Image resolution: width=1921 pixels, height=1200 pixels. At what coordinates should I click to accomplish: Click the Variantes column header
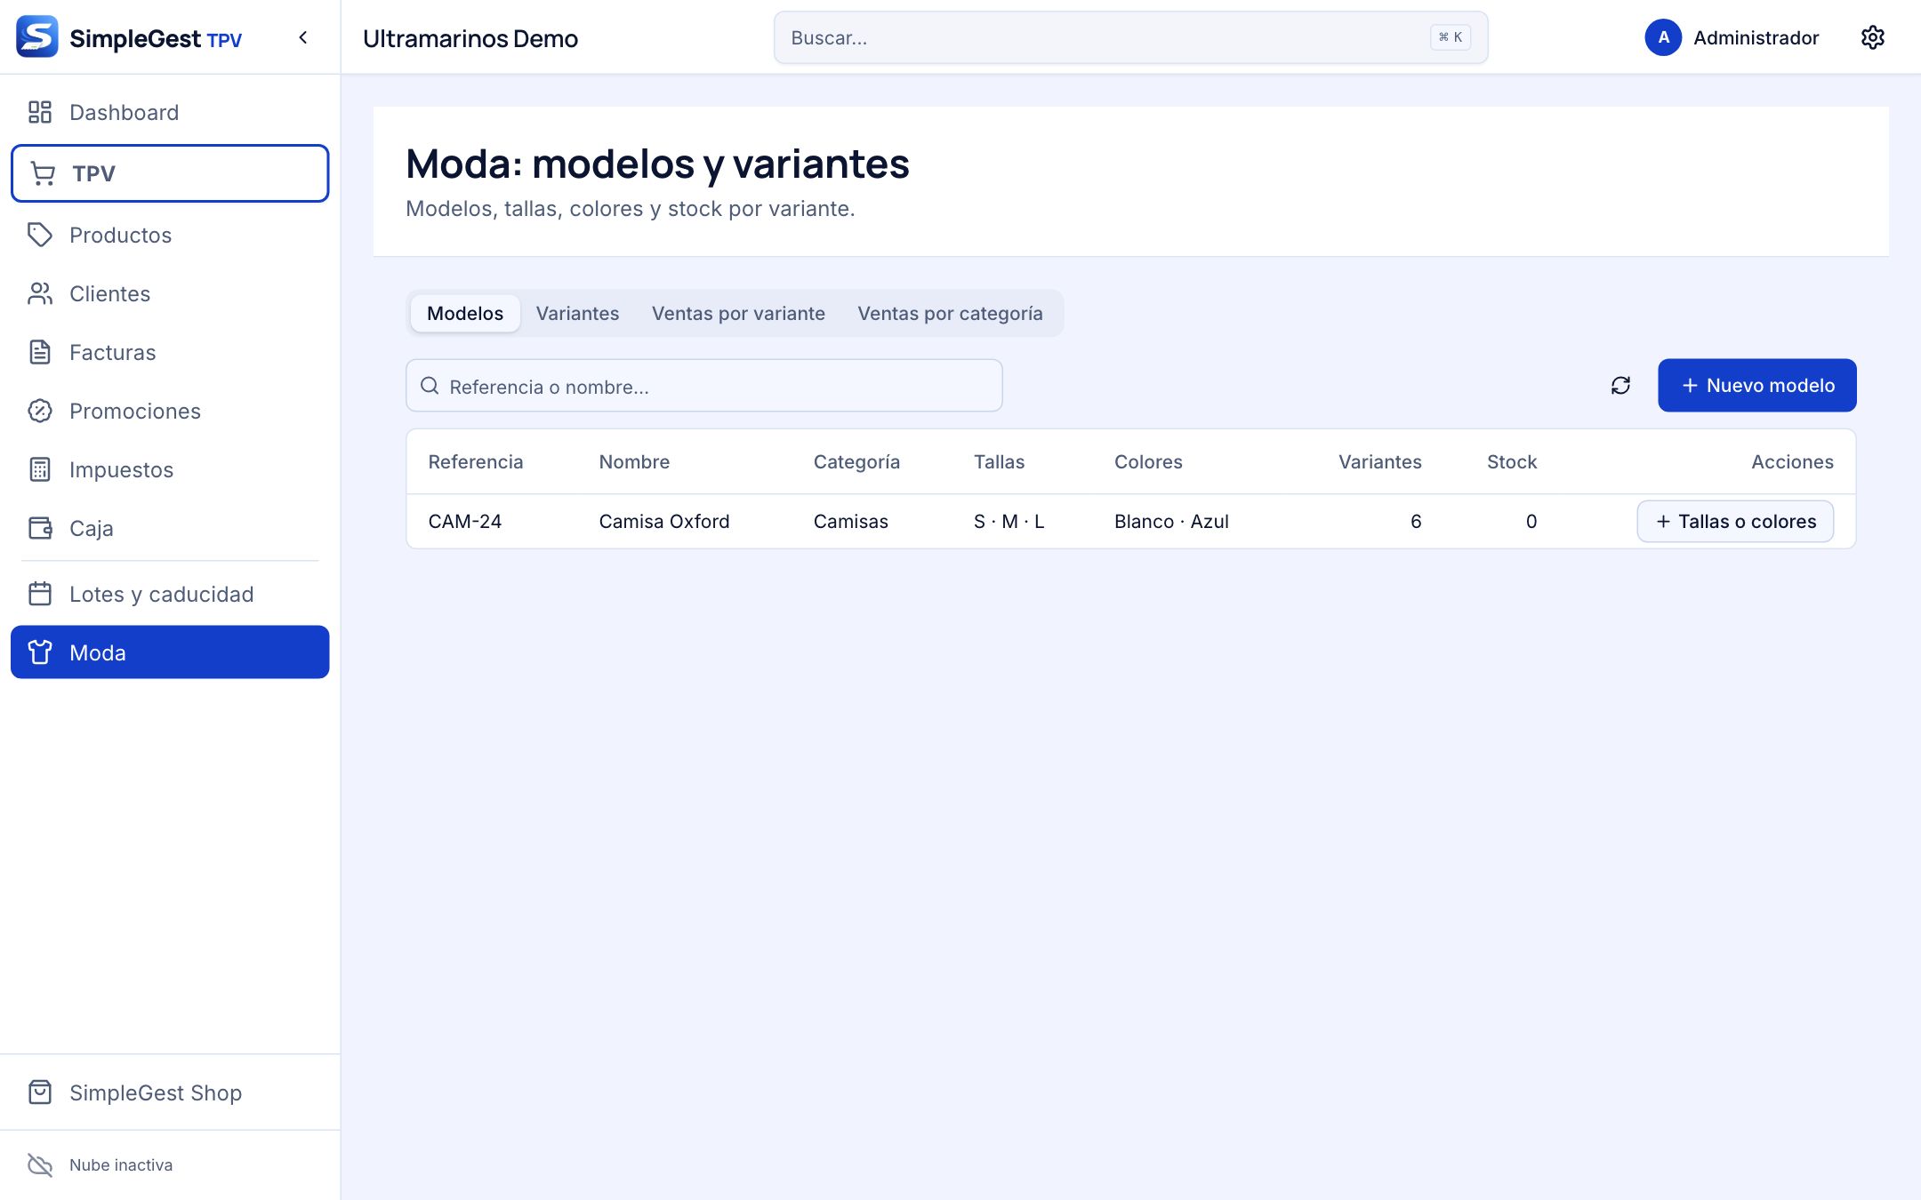tap(1379, 462)
